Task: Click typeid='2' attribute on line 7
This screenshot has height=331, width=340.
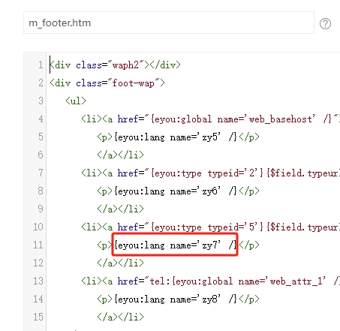Action: click(233, 173)
